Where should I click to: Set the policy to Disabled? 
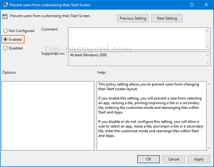point(6,48)
